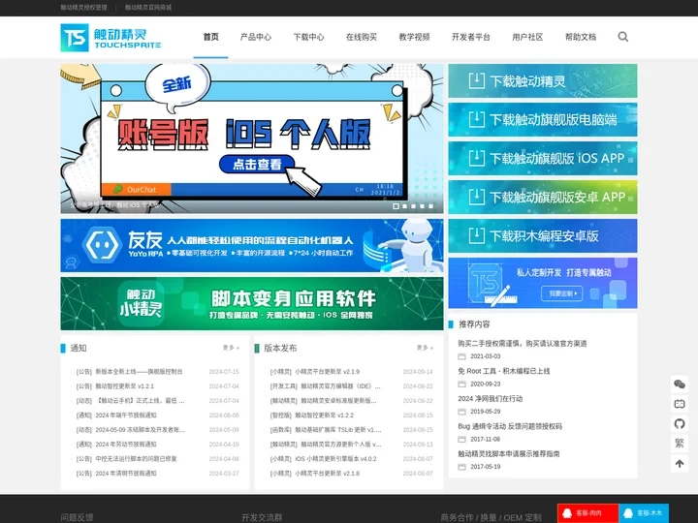
Task: Click 我要定制 button in custom development banner
Action: (561, 293)
